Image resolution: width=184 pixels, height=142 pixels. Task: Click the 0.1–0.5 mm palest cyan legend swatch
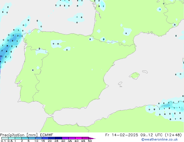click(5, 138)
